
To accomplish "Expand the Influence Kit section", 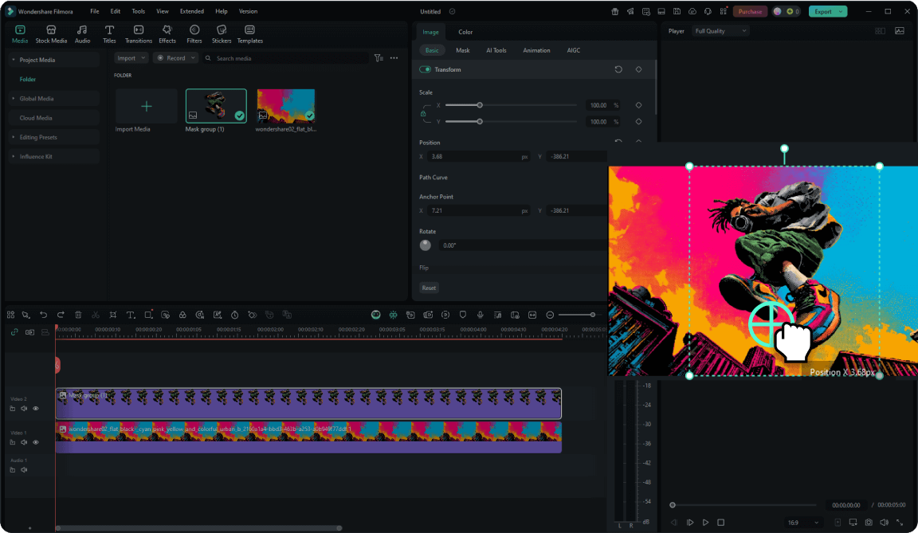I will click(x=13, y=156).
